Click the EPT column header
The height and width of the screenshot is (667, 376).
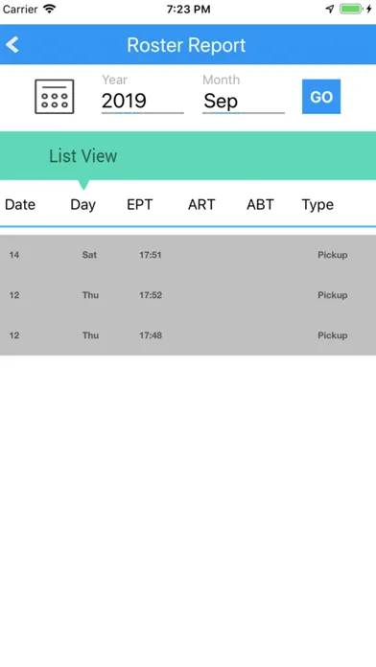pos(140,205)
